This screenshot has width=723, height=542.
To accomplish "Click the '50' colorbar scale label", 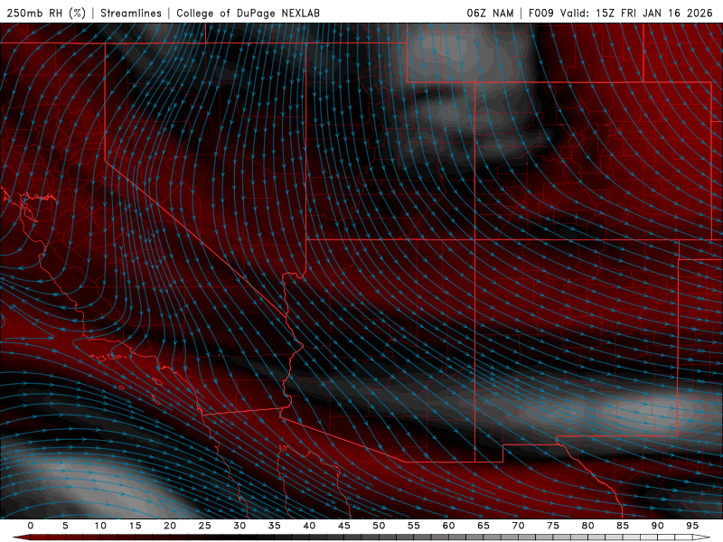I will (379, 526).
